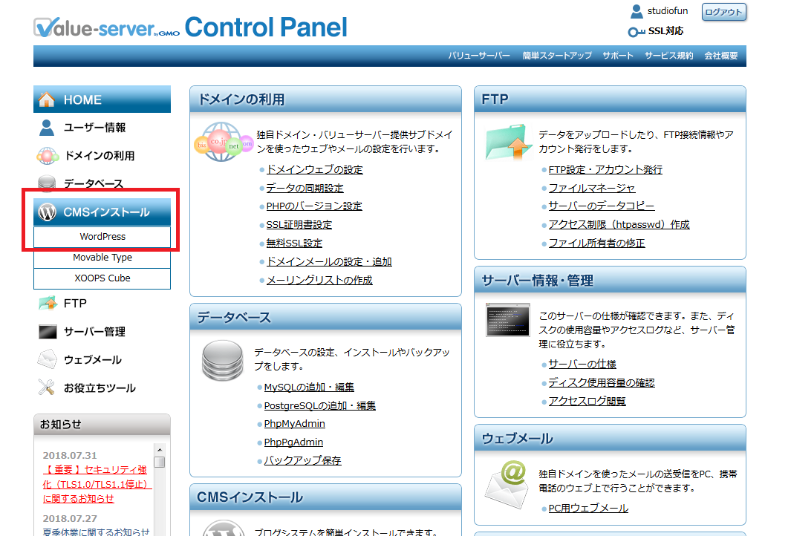Click the green folder icon in FTP panel
Image resolution: width=791 pixels, height=536 pixels.
point(509,143)
